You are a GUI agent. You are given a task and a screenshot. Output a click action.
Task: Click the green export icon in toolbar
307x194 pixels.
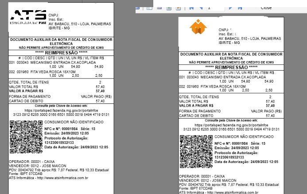tap(169, 8)
